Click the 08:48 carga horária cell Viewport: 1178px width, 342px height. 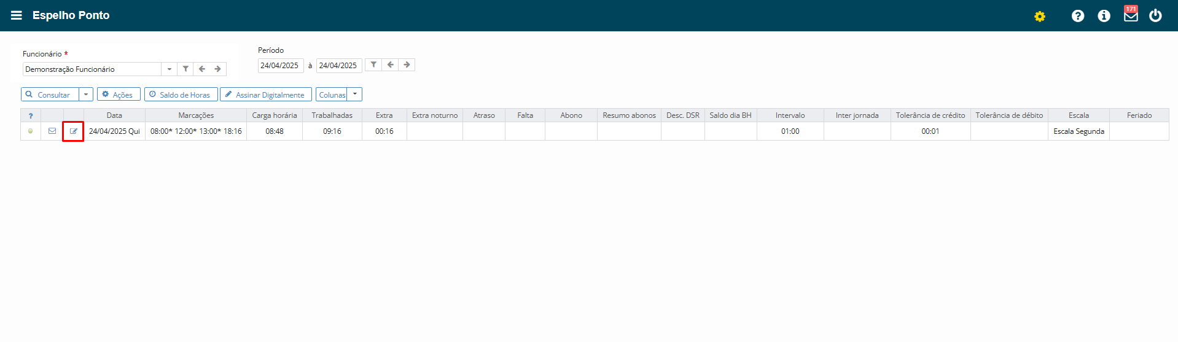point(275,131)
